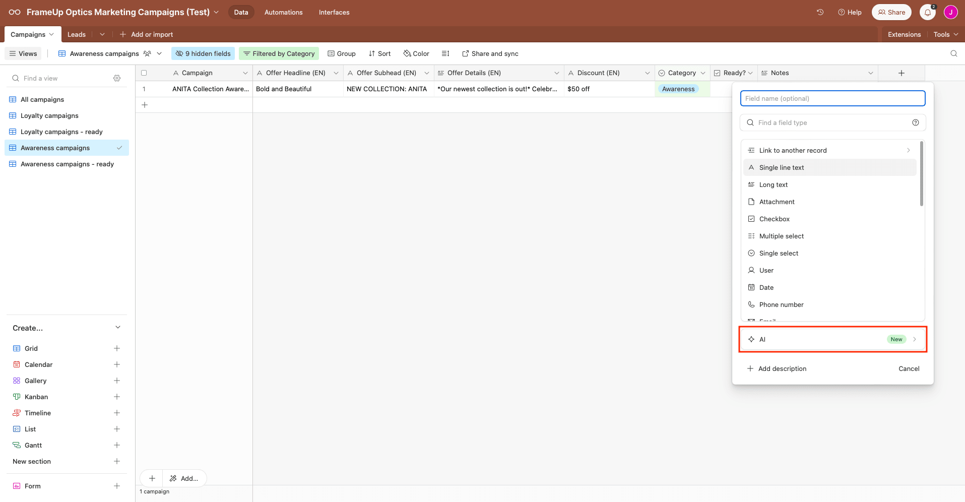Select the Awareness category color chip
This screenshot has width=965, height=502.
click(678, 89)
